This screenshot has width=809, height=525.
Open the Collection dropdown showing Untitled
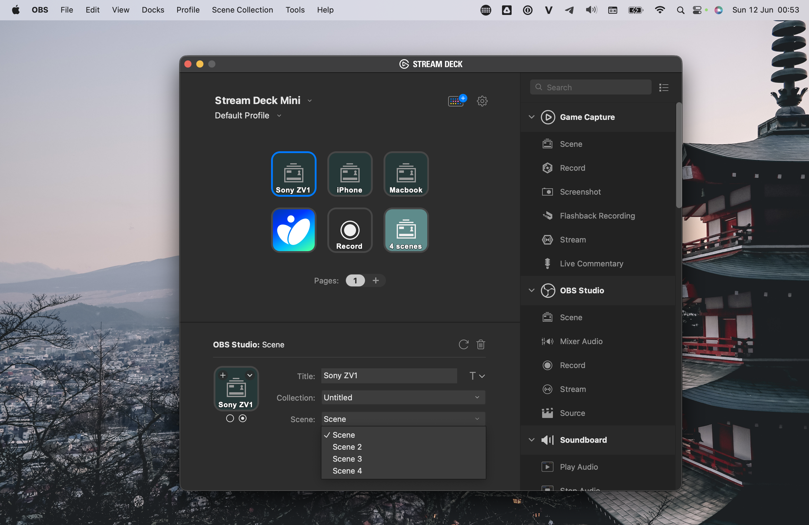[x=403, y=397]
